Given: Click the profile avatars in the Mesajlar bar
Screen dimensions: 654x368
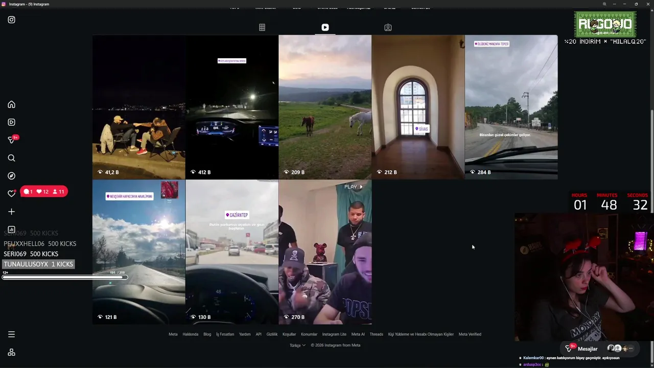Looking at the screenshot, I should pos(617,349).
